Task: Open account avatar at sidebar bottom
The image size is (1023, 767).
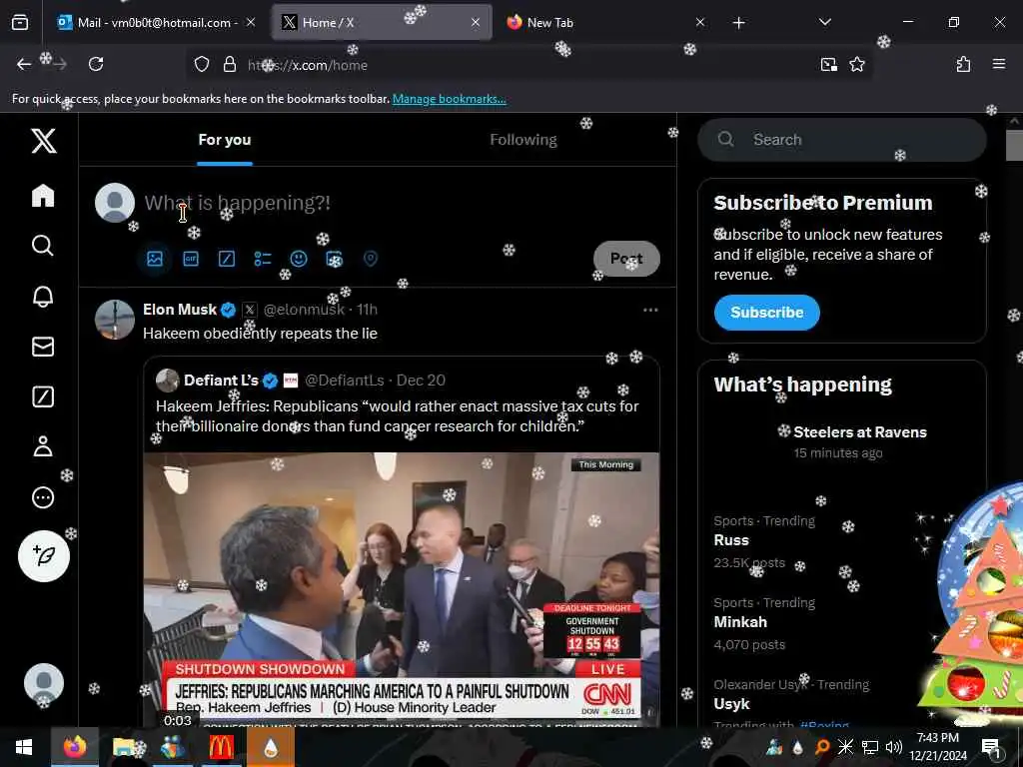Action: (x=44, y=683)
